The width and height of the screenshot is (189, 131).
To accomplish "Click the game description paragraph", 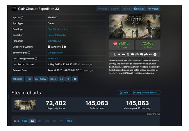I will tap(135, 67).
